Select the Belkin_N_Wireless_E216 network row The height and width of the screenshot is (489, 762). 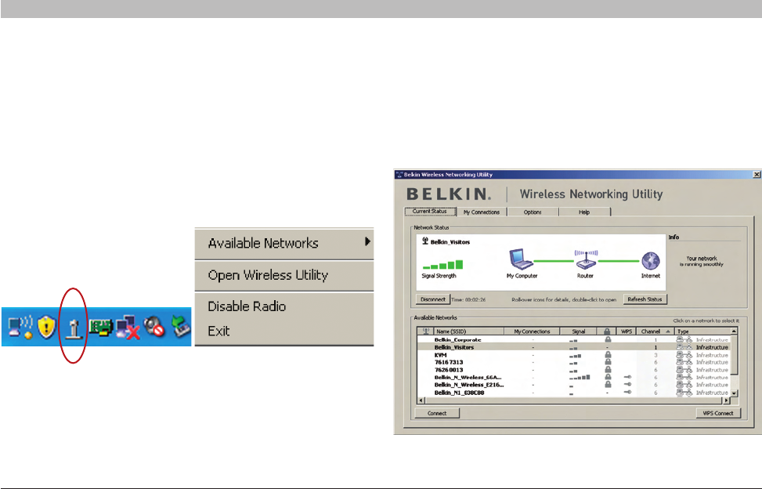coord(573,385)
